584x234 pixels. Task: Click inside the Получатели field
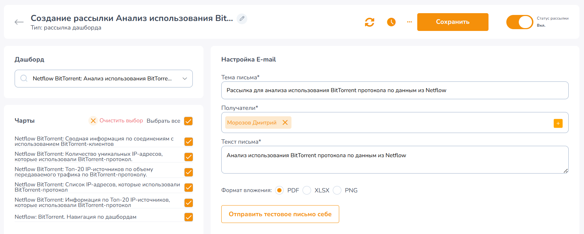(395, 123)
